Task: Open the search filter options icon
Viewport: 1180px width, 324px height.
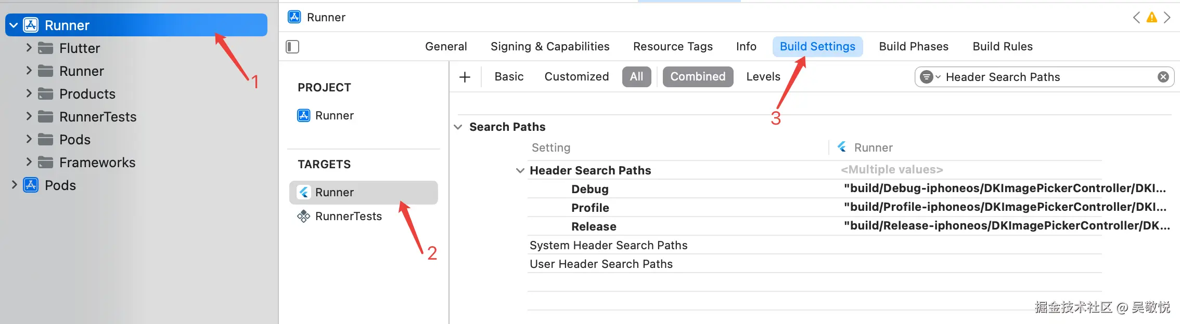Action: pos(929,77)
